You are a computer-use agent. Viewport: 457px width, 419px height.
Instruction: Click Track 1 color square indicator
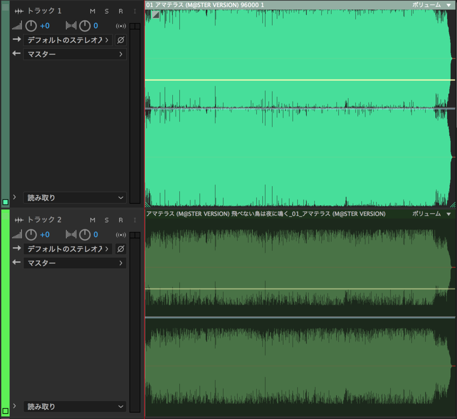coord(5,202)
